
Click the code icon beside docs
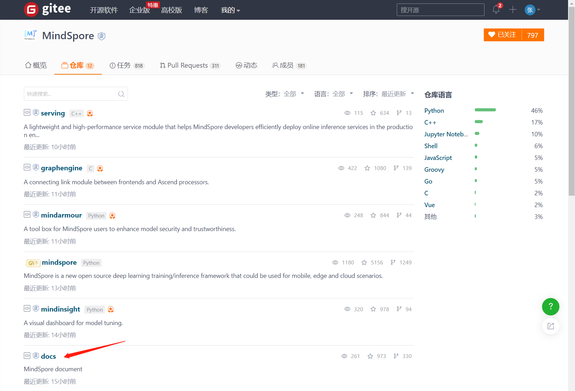27,356
